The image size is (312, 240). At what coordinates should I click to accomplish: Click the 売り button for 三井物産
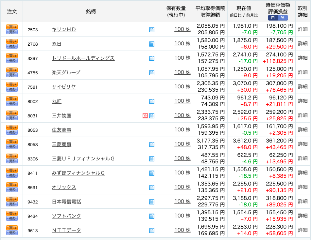click(12, 118)
